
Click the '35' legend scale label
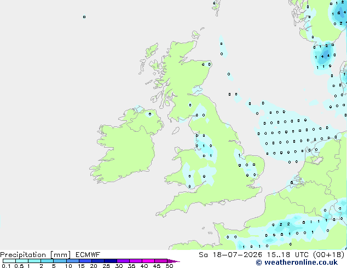coord(132,266)
